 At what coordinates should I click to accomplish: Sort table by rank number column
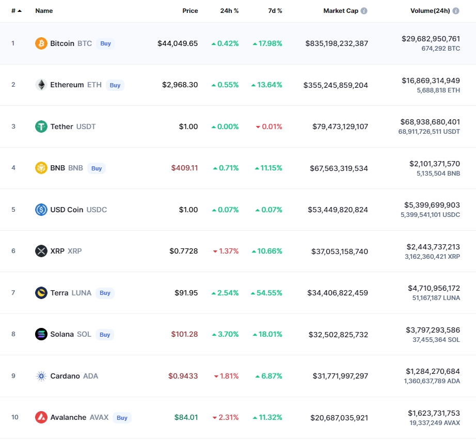click(x=16, y=11)
